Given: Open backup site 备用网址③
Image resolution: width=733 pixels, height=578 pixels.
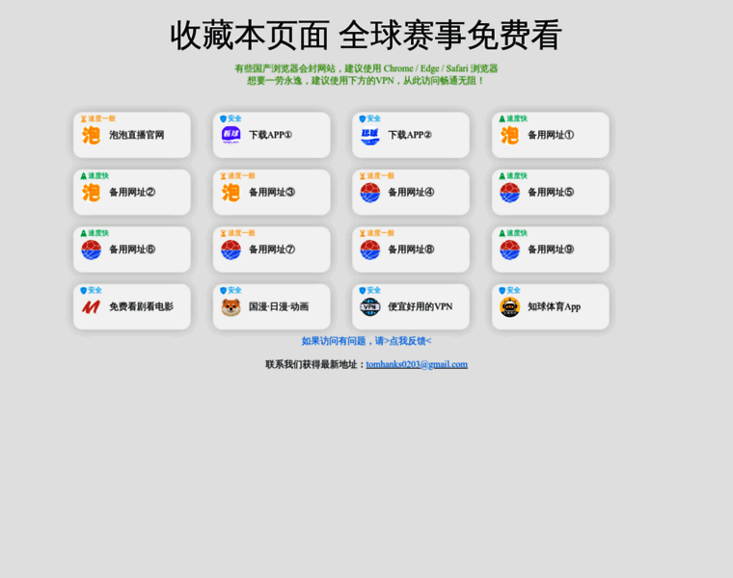Looking at the screenshot, I should (272, 193).
